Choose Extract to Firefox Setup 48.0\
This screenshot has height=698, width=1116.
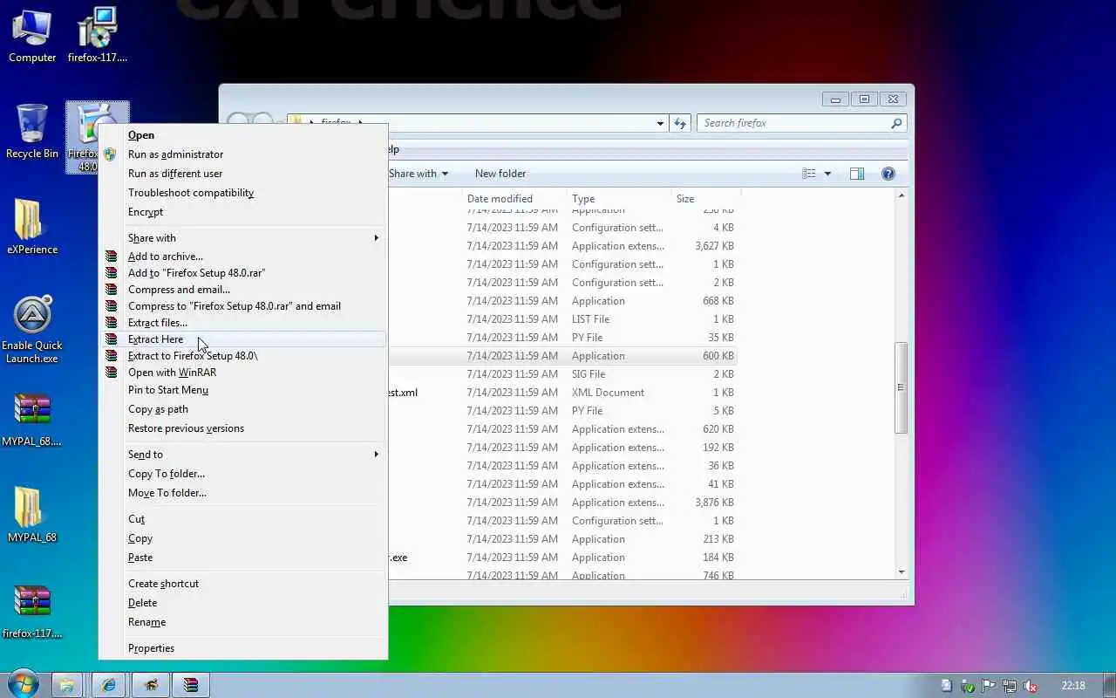243,356
